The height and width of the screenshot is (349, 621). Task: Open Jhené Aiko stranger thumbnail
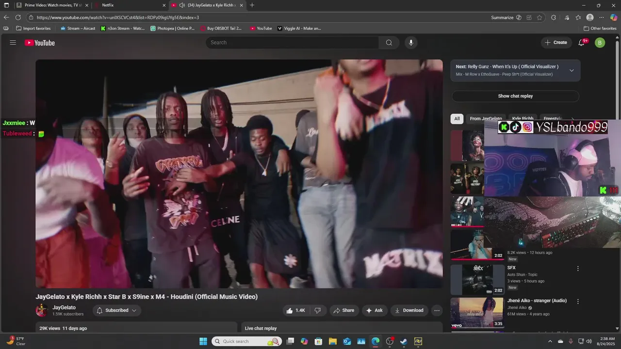(477, 313)
